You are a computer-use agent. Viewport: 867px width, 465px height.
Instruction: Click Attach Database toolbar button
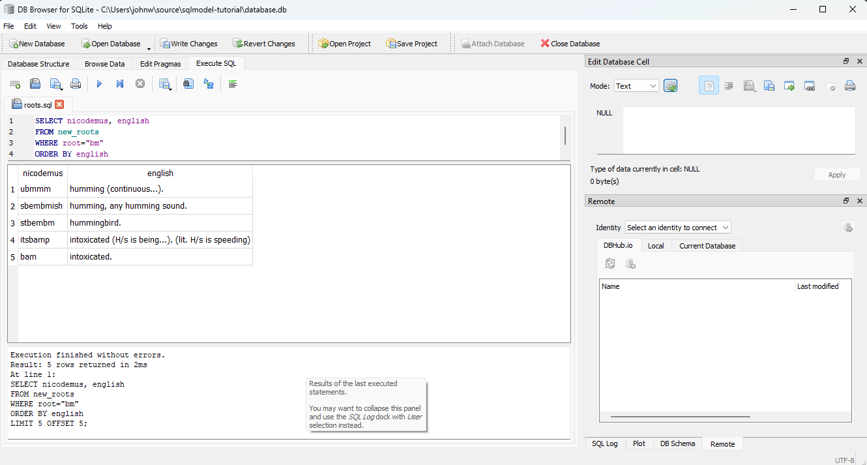pos(493,44)
